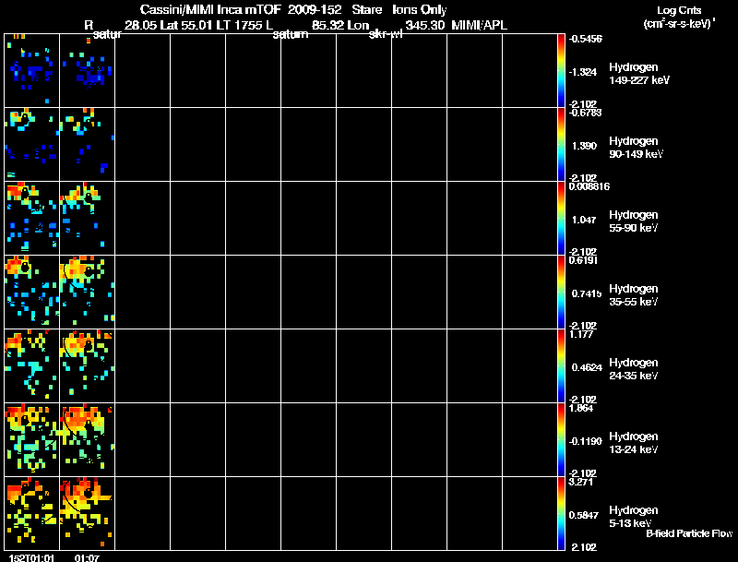Click the color bar next to Hydrogen 5-13 keV

coord(561,513)
